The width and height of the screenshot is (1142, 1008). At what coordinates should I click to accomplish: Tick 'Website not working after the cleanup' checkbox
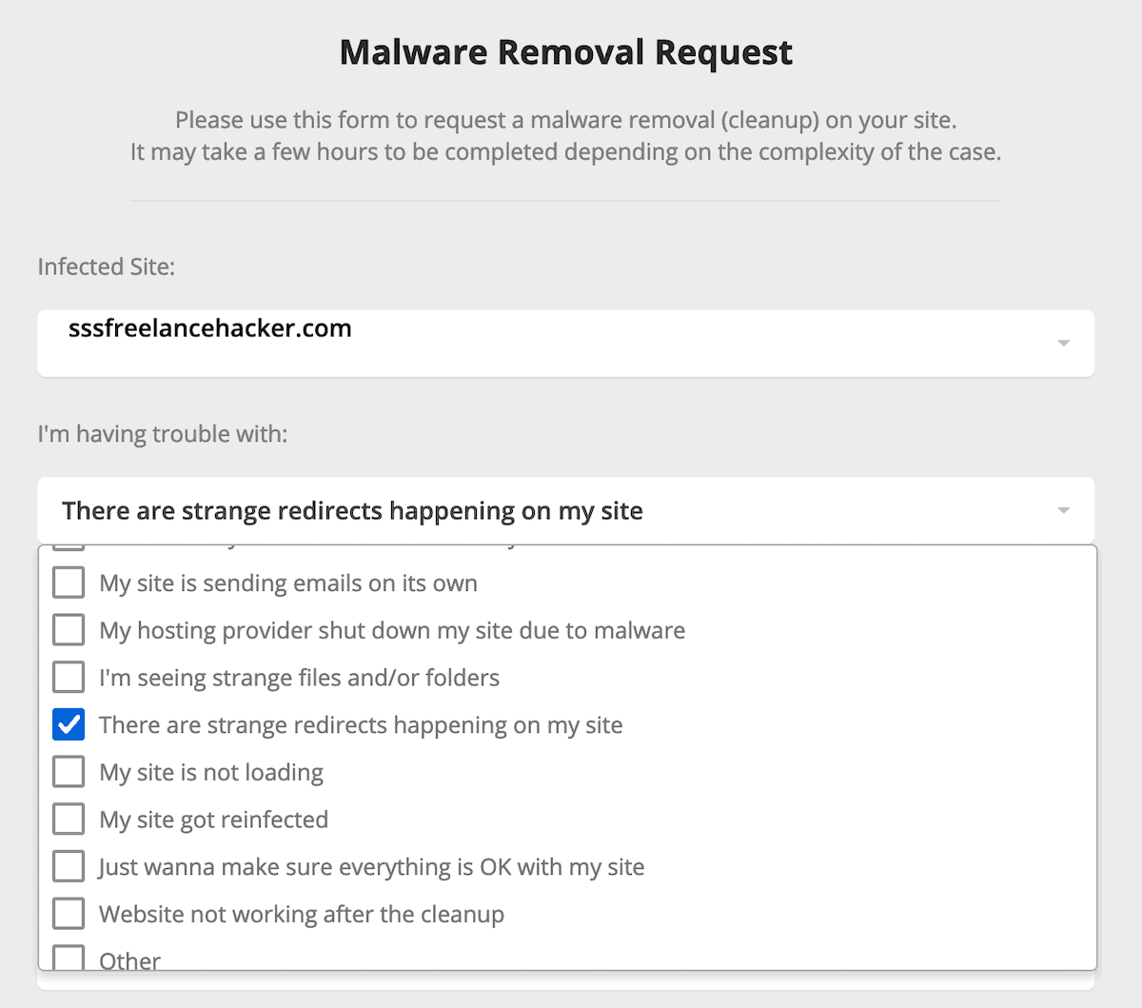click(69, 914)
